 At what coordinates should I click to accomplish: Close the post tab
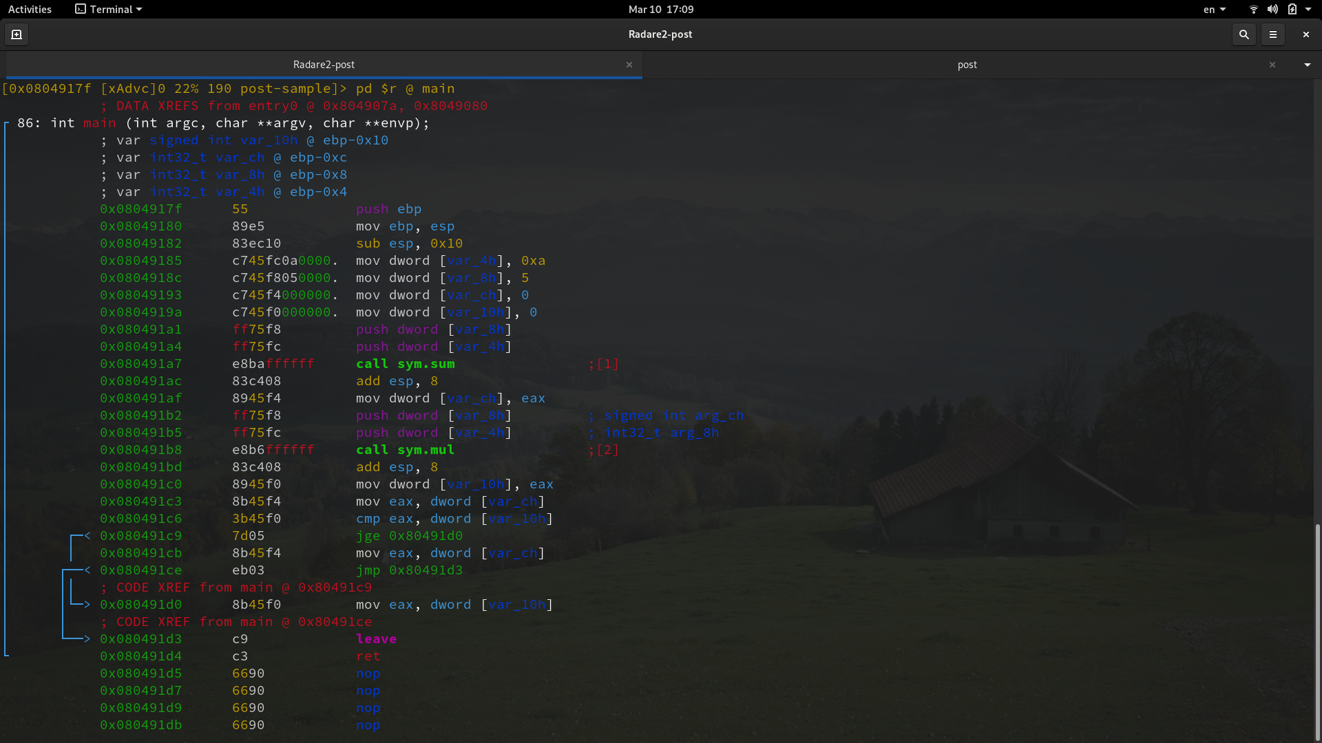pyautogui.click(x=1272, y=64)
